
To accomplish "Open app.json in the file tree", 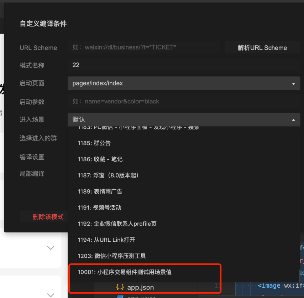I will click(140, 287).
